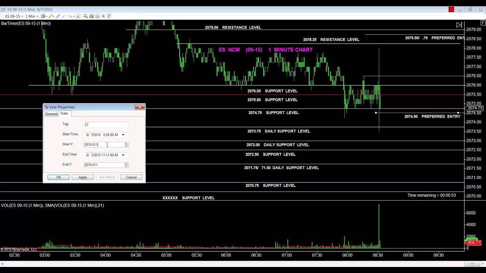The width and height of the screenshot is (486, 273).
Task: Apply the line property changes
Action: pyautogui.click(x=83, y=177)
